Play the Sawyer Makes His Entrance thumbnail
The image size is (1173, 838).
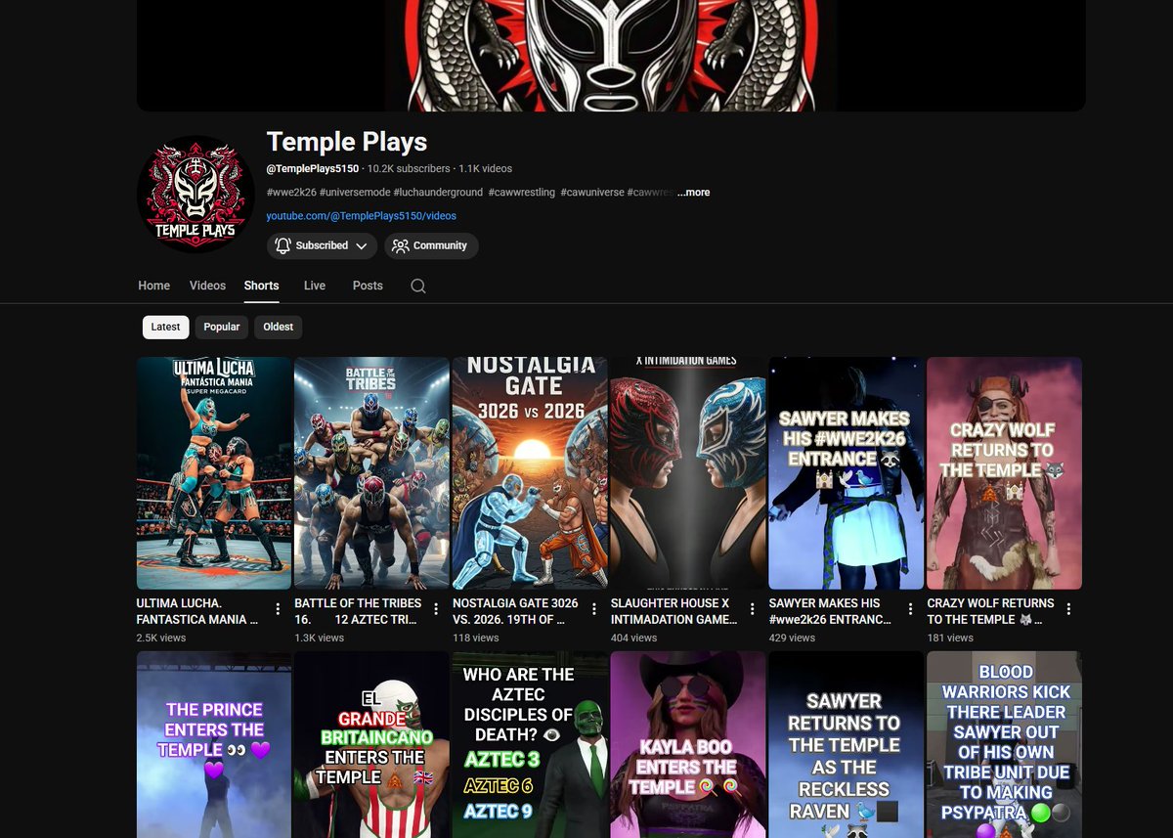pyautogui.click(x=847, y=473)
